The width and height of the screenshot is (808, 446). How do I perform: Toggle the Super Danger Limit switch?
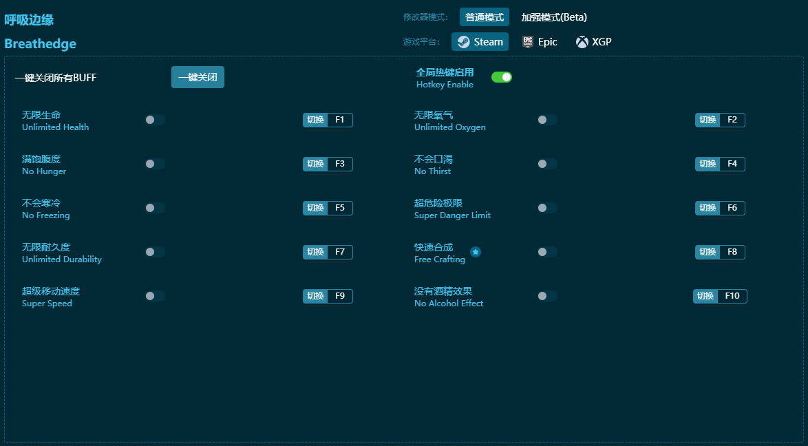[547, 208]
